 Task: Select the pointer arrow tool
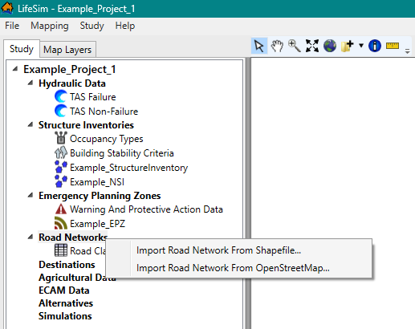click(x=259, y=46)
